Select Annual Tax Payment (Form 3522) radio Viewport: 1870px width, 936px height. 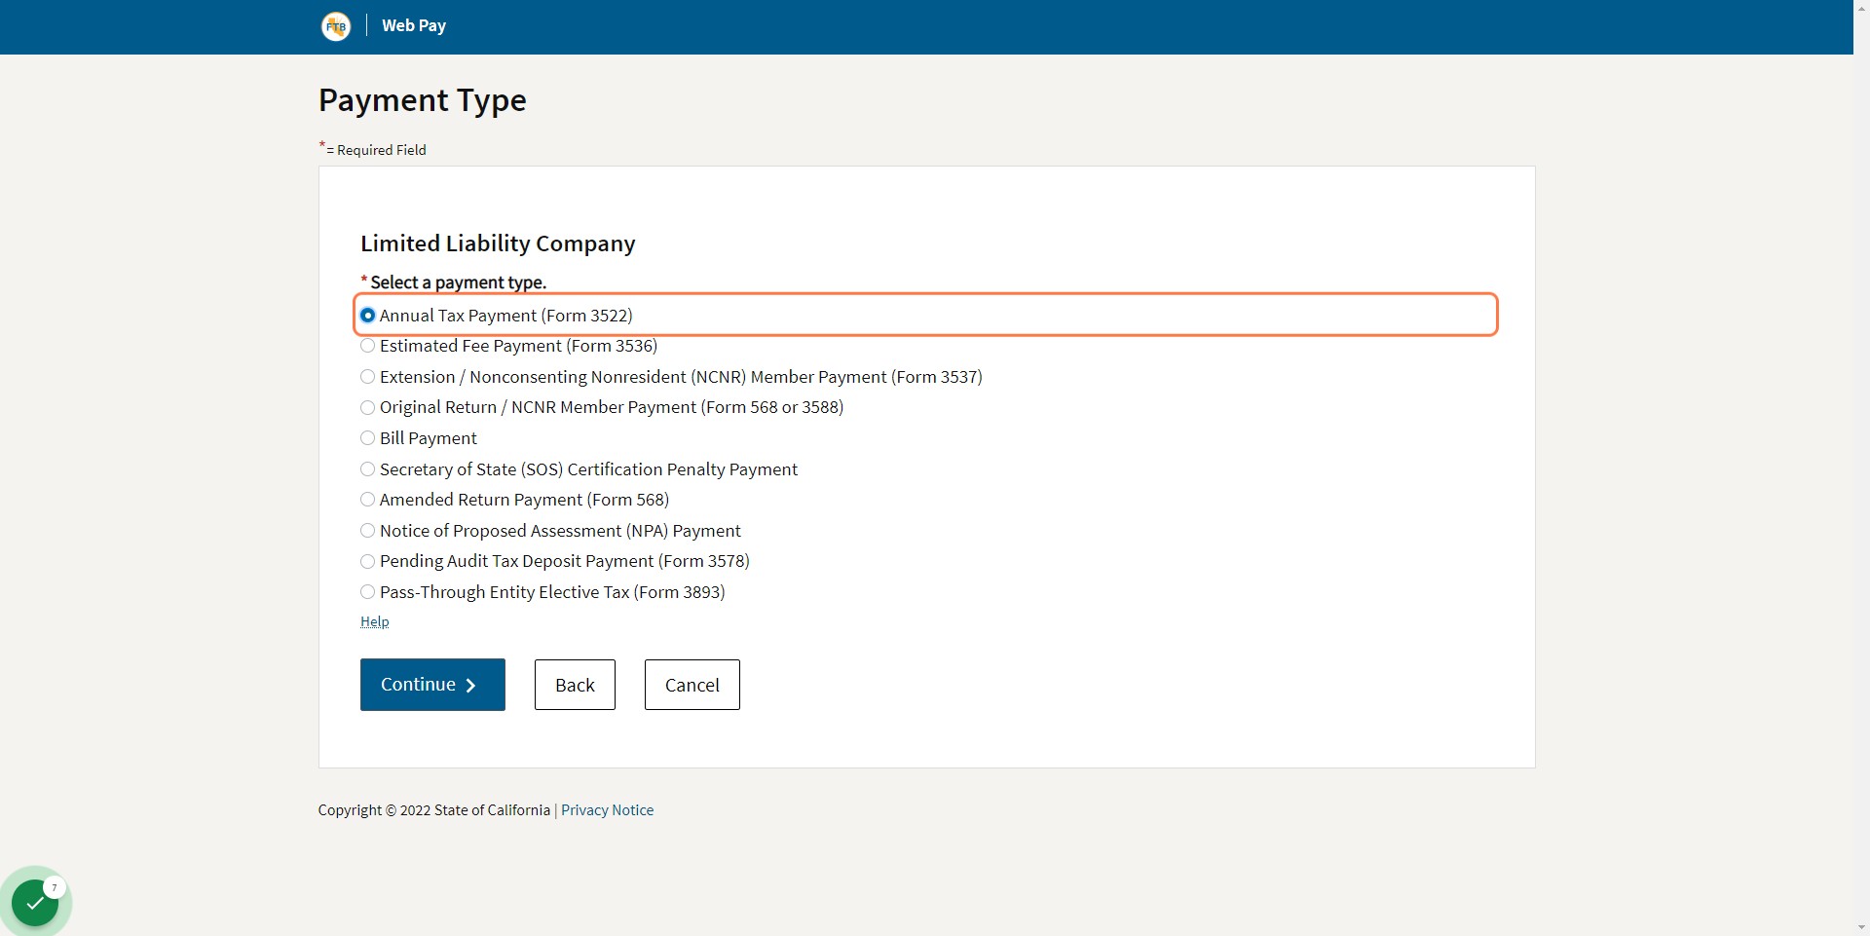[x=367, y=316]
